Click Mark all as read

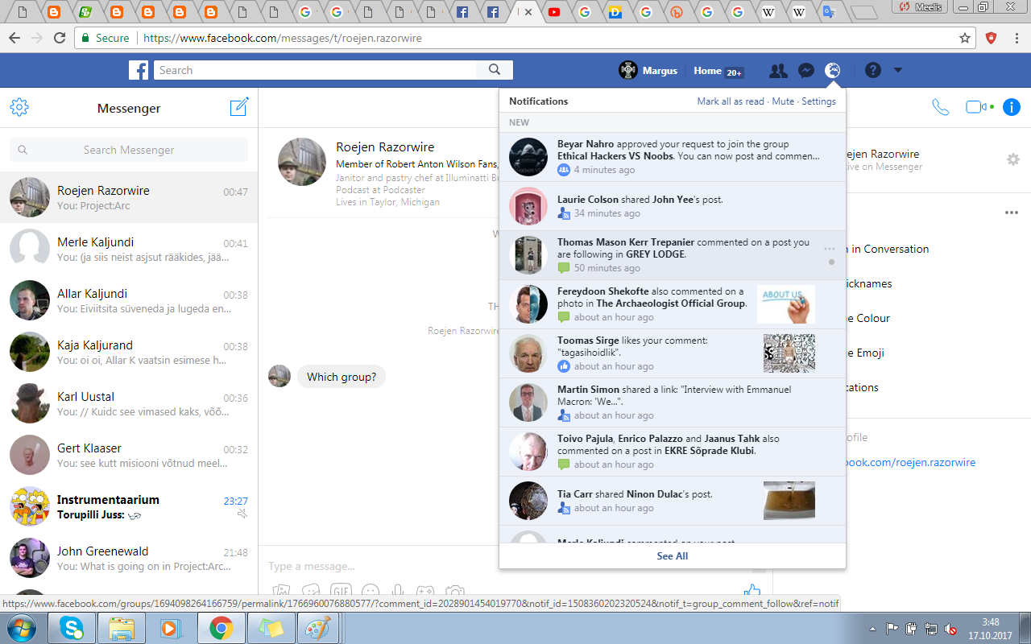coord(731,101)
